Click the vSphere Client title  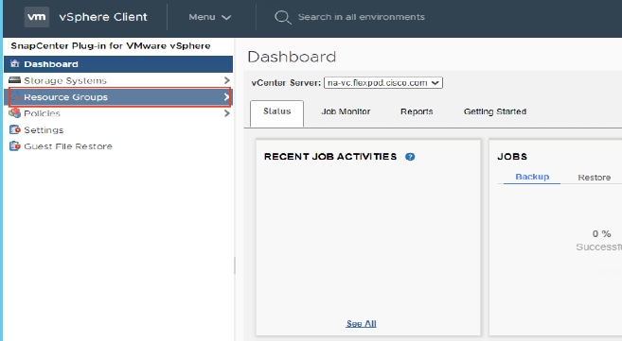(103, 17)
